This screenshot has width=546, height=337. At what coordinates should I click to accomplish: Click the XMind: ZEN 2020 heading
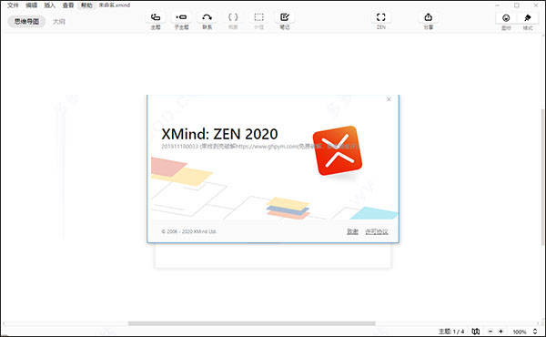219,134
